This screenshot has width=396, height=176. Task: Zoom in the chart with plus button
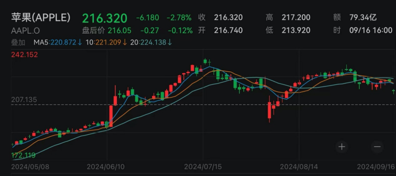[342, 147]
